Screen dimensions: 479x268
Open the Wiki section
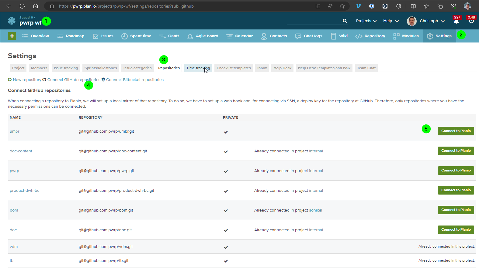click(x=339, y=36)
